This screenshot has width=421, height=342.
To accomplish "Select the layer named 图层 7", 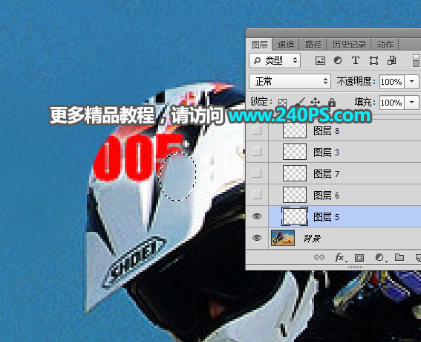I will (x=326, y=174).
